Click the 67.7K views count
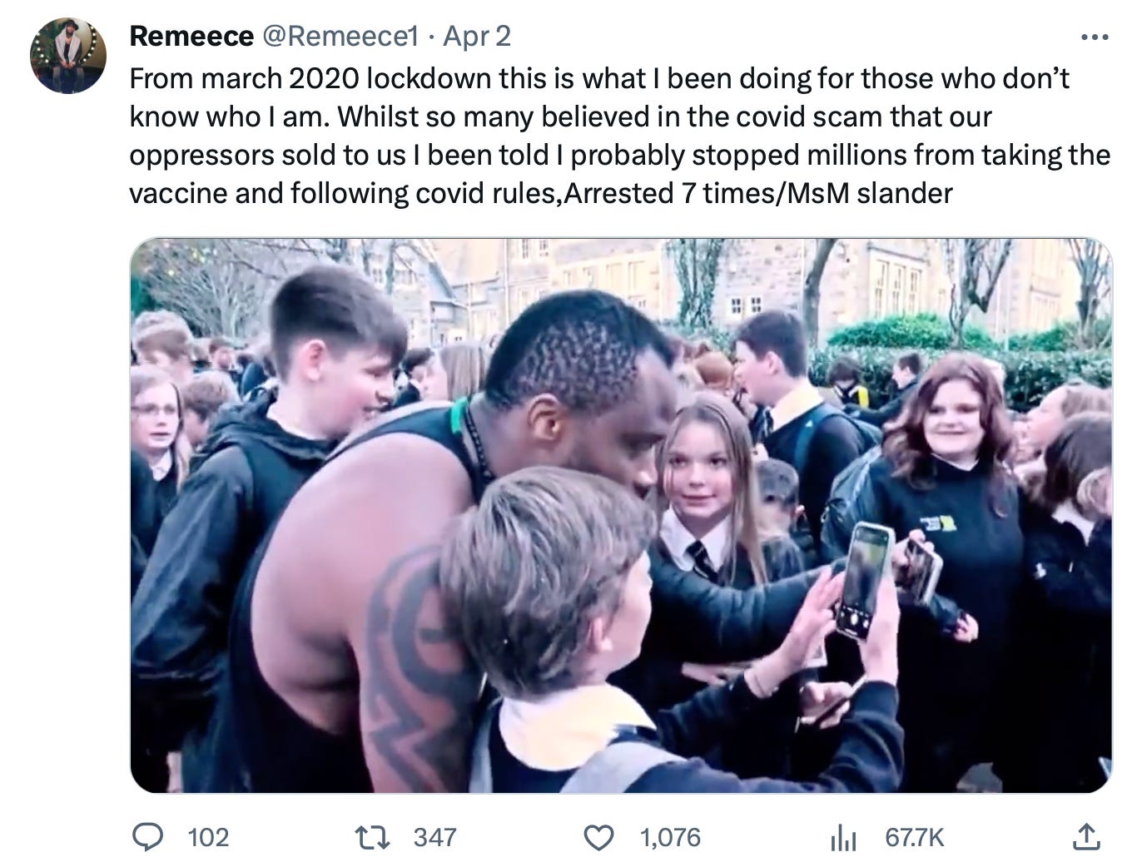The width and height of the screenshot is (1127, 862). click(x=914, y=836)
